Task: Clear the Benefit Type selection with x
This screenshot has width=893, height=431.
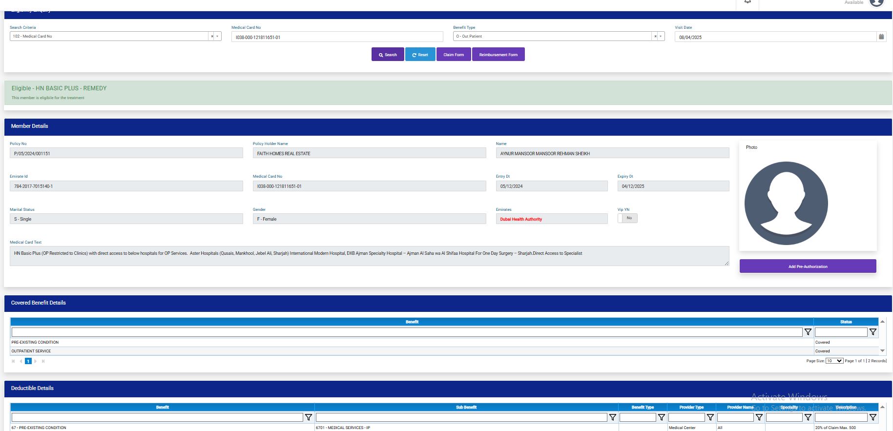Action: pos(655,36)
